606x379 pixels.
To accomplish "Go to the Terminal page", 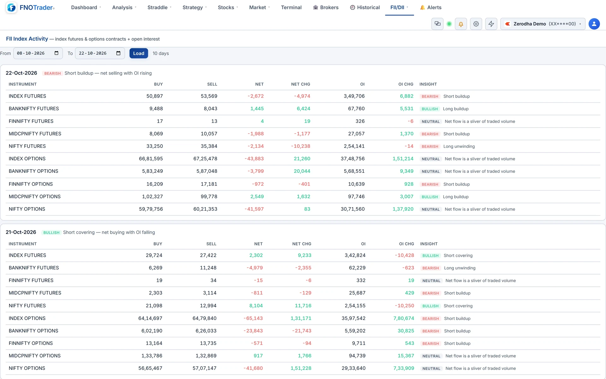I will pyautogui.click(x=291, y=7).
